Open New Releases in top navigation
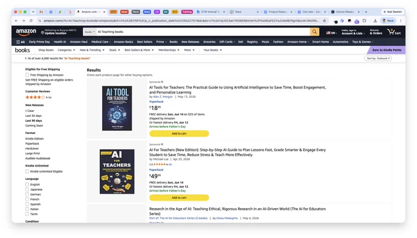The image size is (417, 238). point(190,42)
